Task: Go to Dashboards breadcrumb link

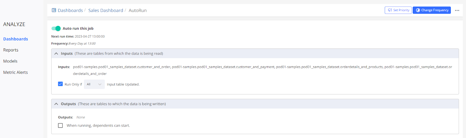Action: coord(70,10)
